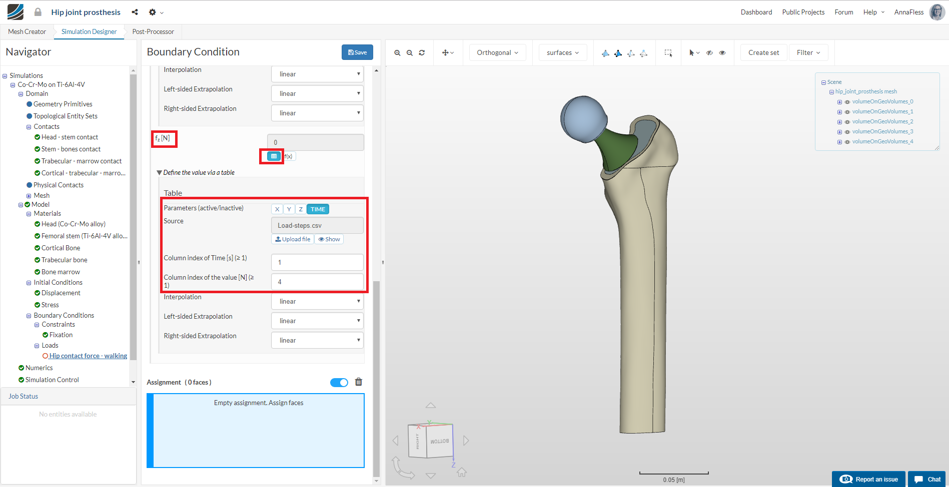The width and height of the screenshot is (949, 487).
Task: Click the table input icon under fz
Action: tap(274, 156)
